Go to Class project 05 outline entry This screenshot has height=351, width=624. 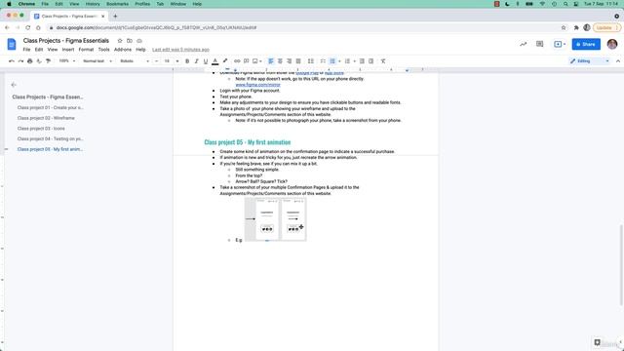50,149
